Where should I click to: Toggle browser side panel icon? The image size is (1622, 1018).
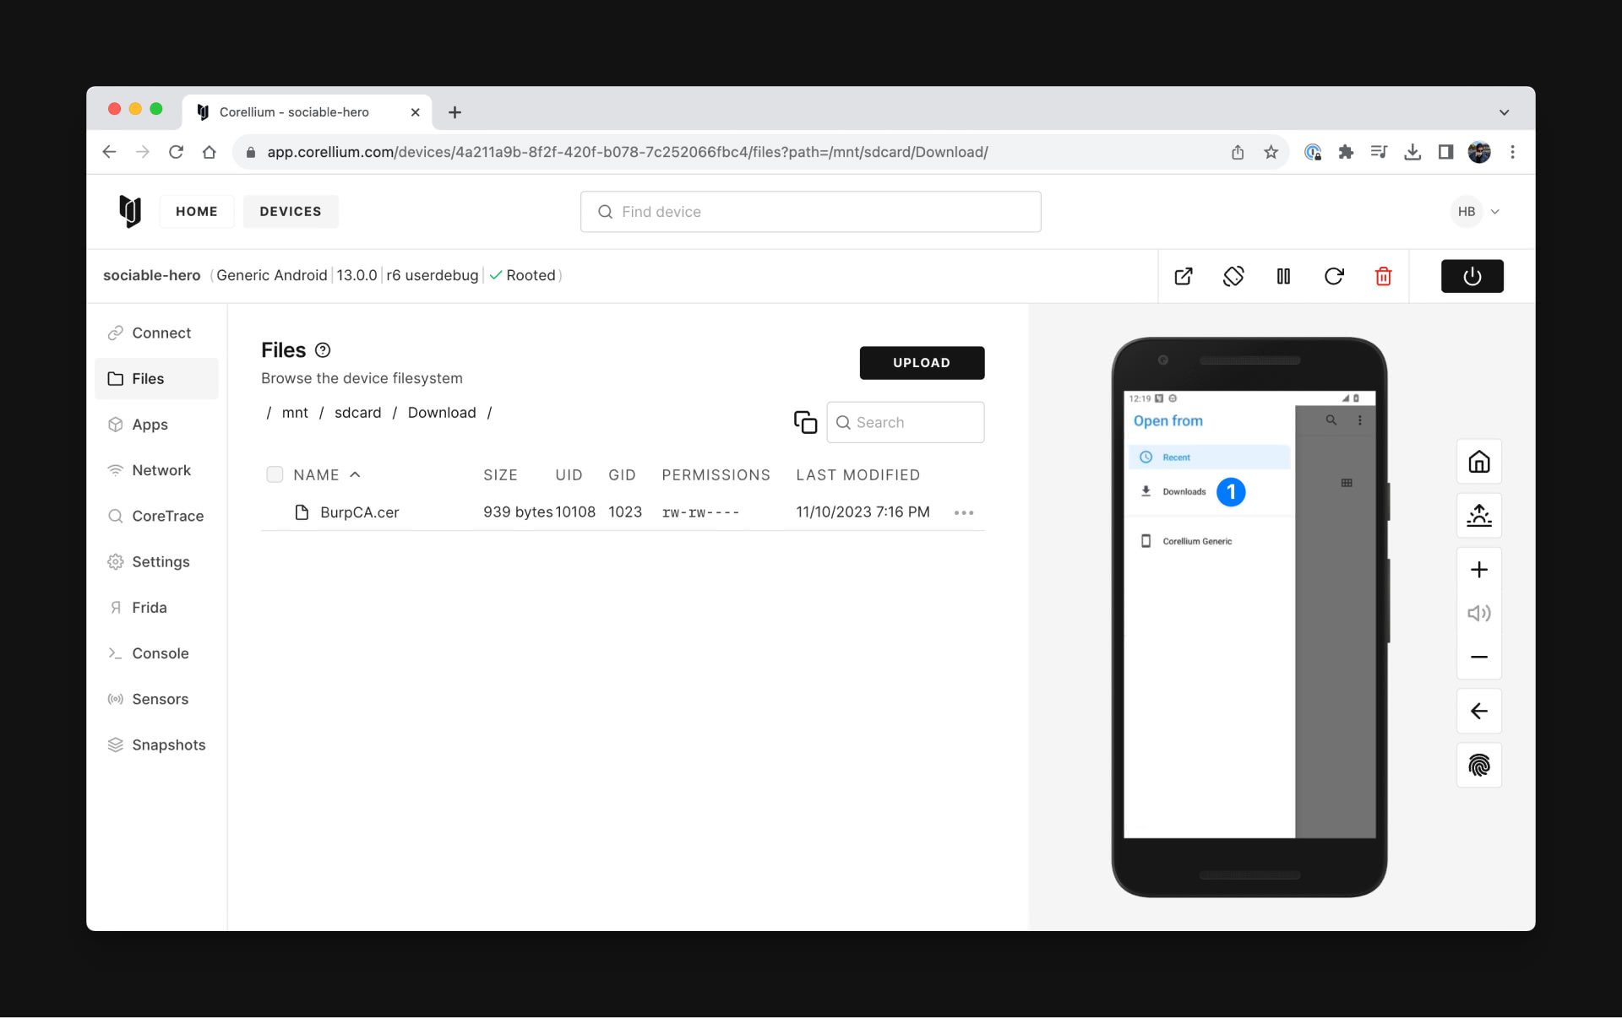click(x=1445, y=152)
